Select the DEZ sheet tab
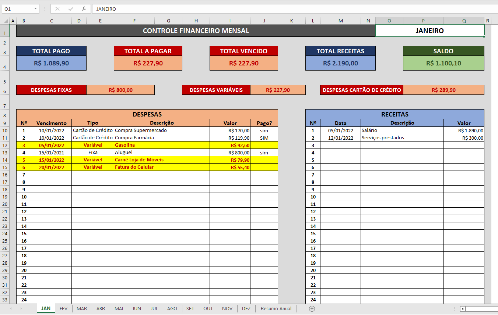498x315 pixels. pos(246,309)
